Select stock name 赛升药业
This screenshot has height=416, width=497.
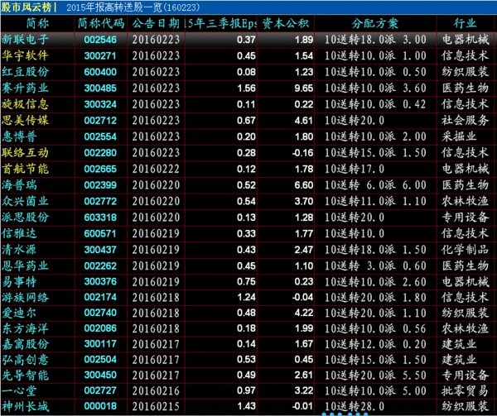click(25, 88)
